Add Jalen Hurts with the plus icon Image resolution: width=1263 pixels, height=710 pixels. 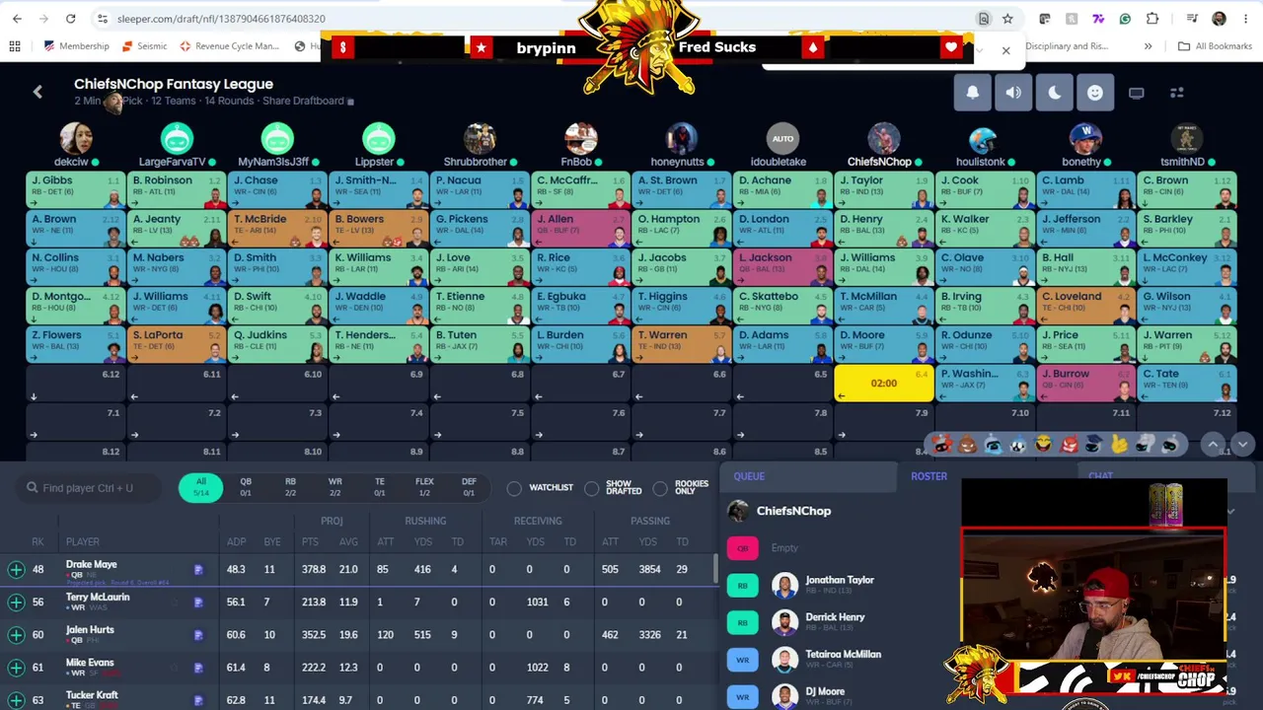tap(16, 635)
